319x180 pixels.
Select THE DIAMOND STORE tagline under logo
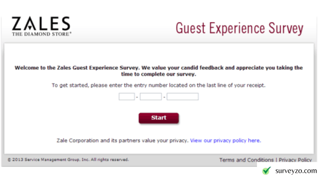click(x=41, y=34)
